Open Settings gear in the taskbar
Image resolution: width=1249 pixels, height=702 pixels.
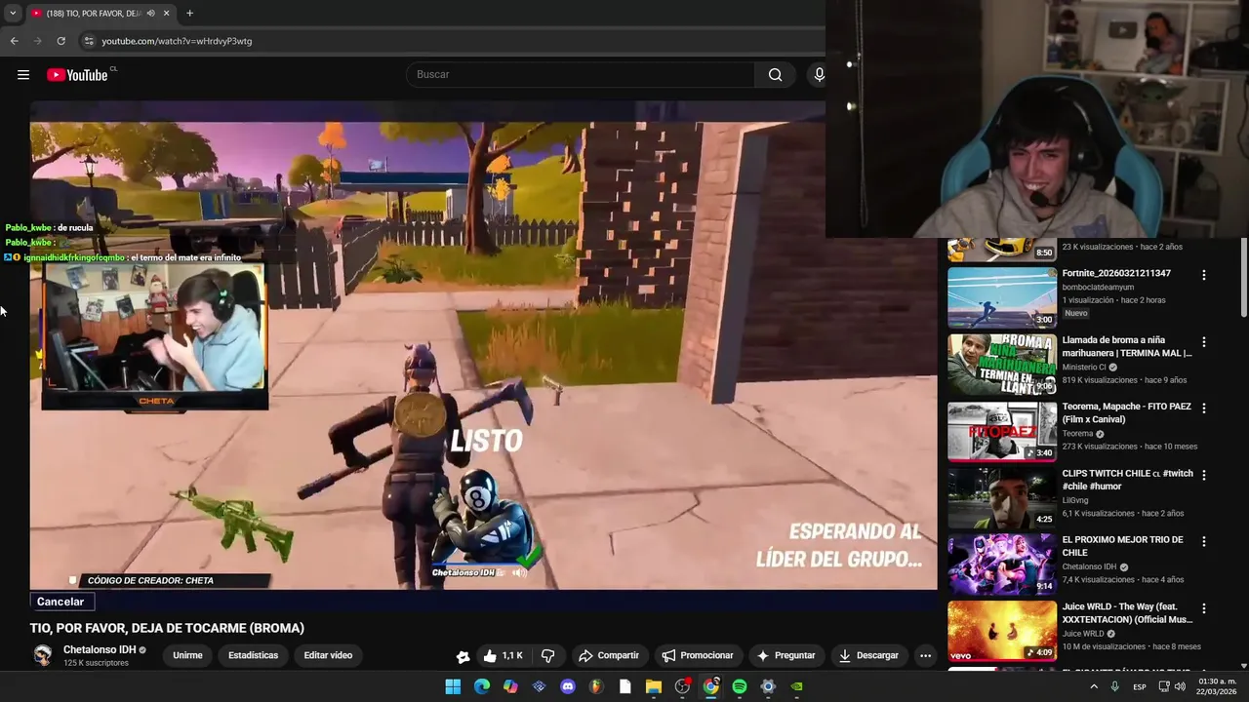[768, 686]
